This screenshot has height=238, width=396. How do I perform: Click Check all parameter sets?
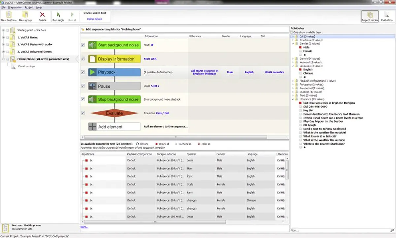tap(162, 144)
